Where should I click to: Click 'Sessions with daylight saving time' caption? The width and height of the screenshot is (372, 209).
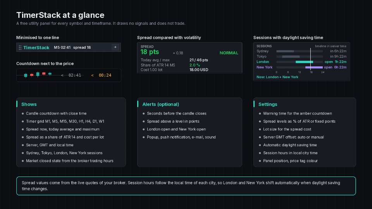[288, 38]
